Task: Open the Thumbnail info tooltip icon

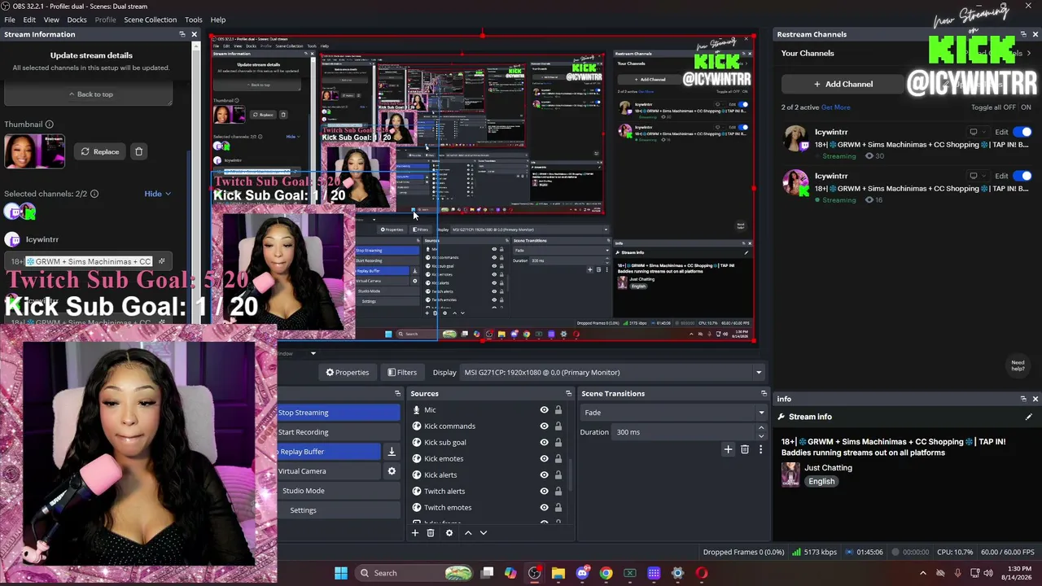Action: point(49,125)
